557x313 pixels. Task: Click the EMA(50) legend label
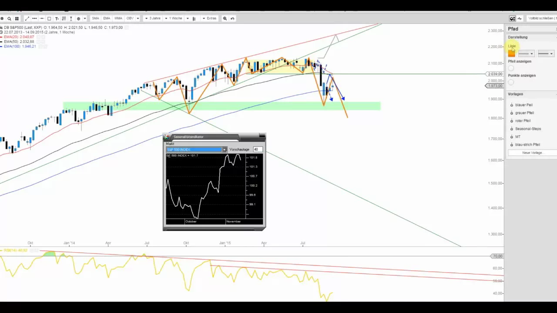click(19, 42)
